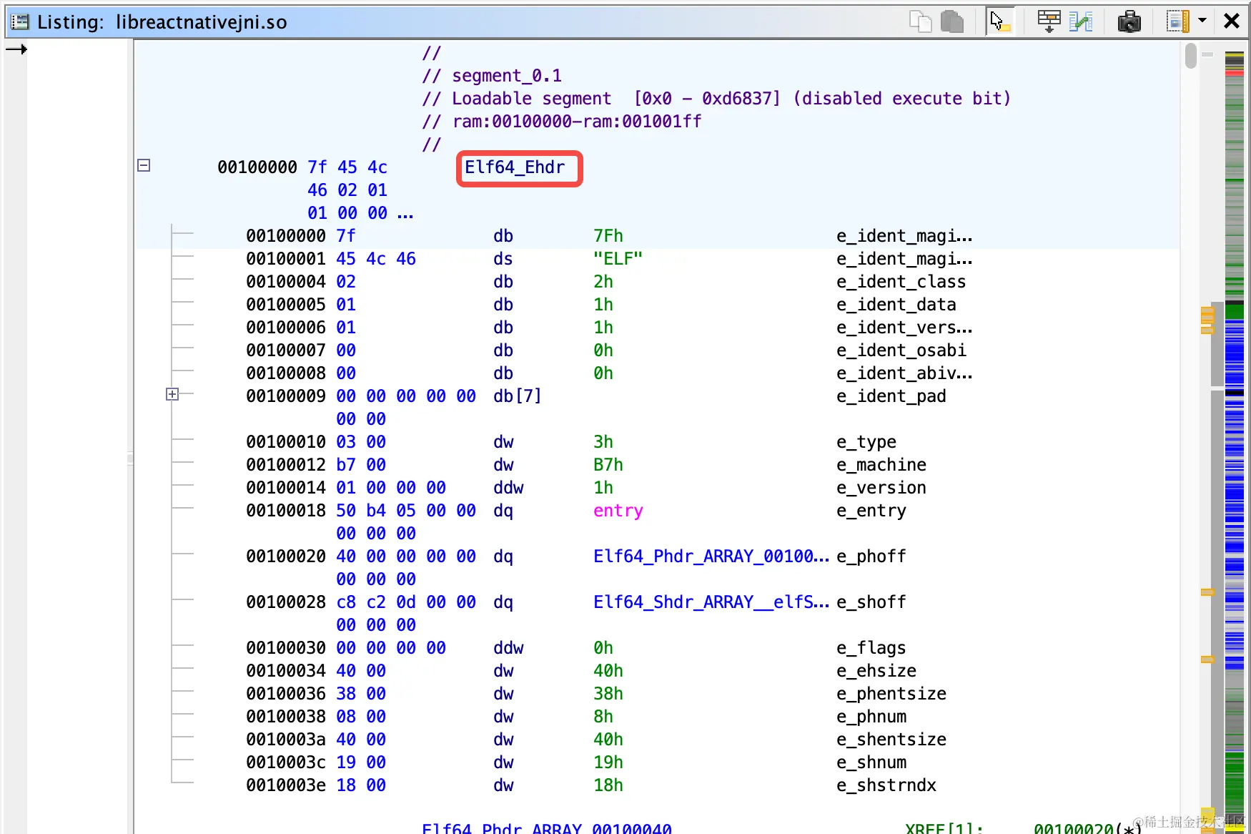Viewport: 1251px width, 834px height.
Task: Click the e_flags field name
Action: (871, 648)
